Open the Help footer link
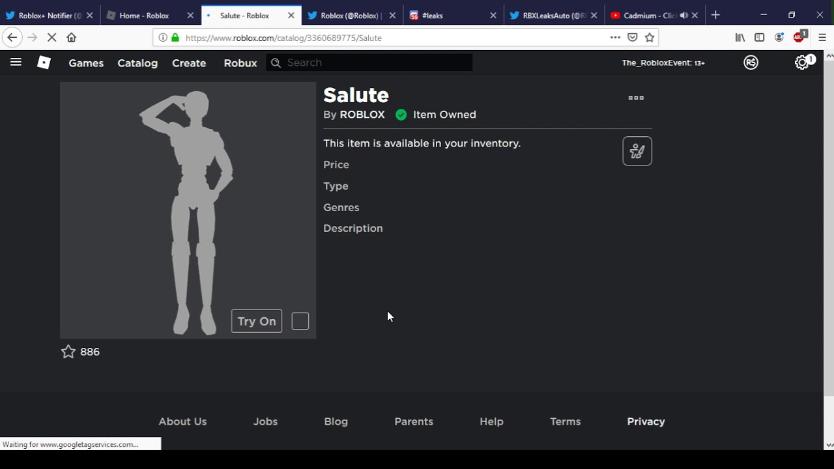The width and height of the screenshot is (834, 469). pos(491,421)
